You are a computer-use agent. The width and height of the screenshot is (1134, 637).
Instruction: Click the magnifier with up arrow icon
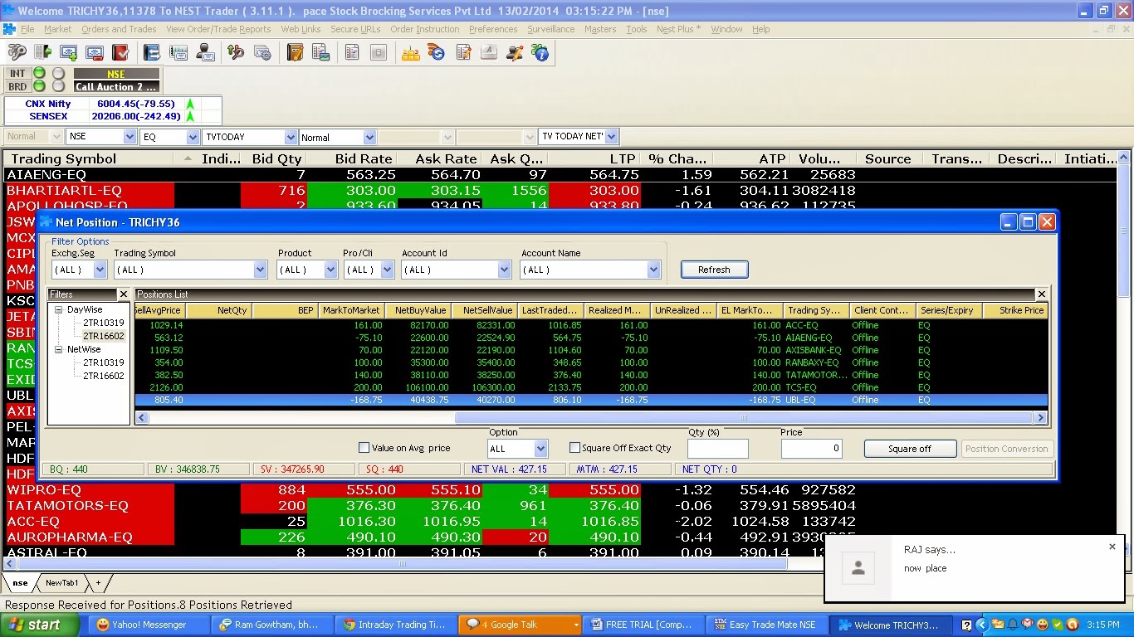click(x=237, y=52)
